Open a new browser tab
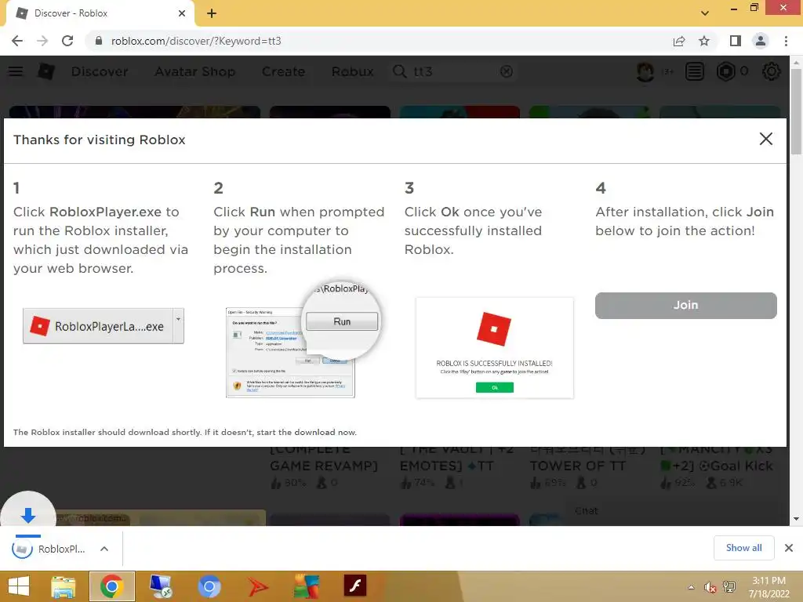Screen dimensions: 803x602 click(x=212, y=13)
